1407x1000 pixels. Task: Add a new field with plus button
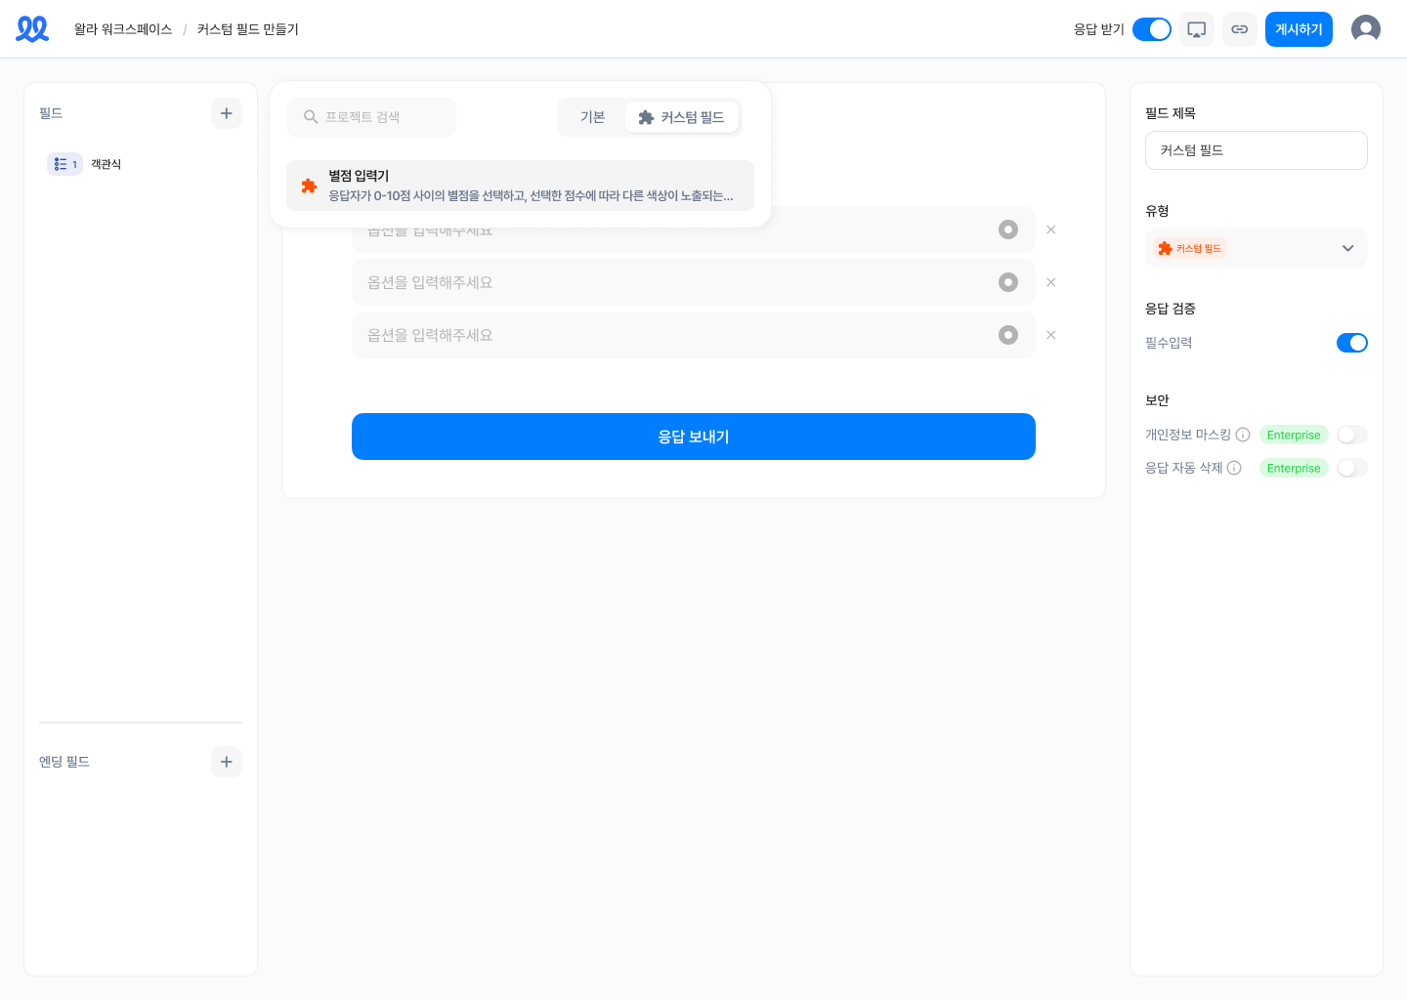coord(227,113)
